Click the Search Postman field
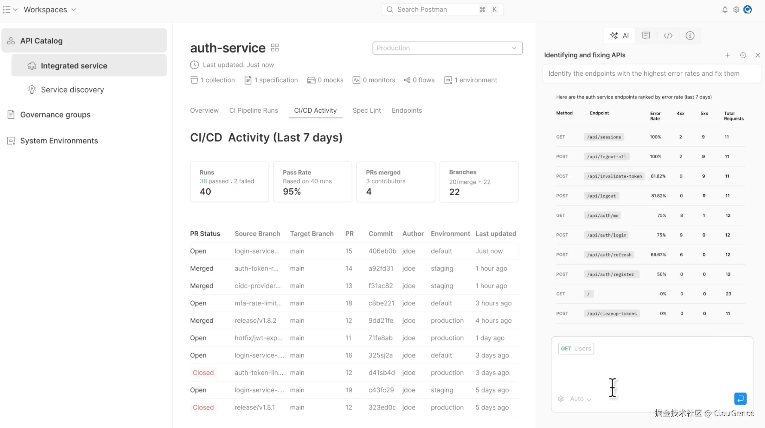 click(x=442, y=9)
